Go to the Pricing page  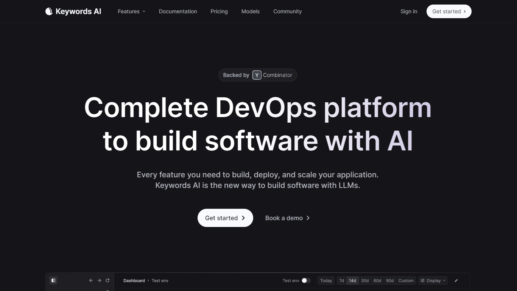219,11
